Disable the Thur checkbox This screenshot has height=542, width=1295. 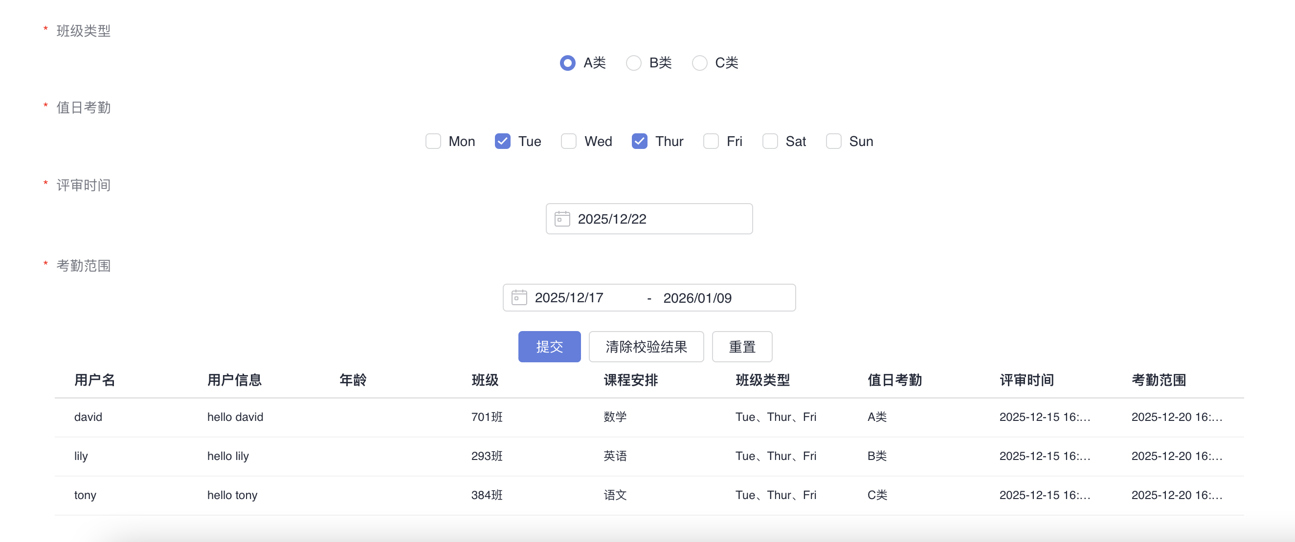pyautogui.click(x=639, y=141)
